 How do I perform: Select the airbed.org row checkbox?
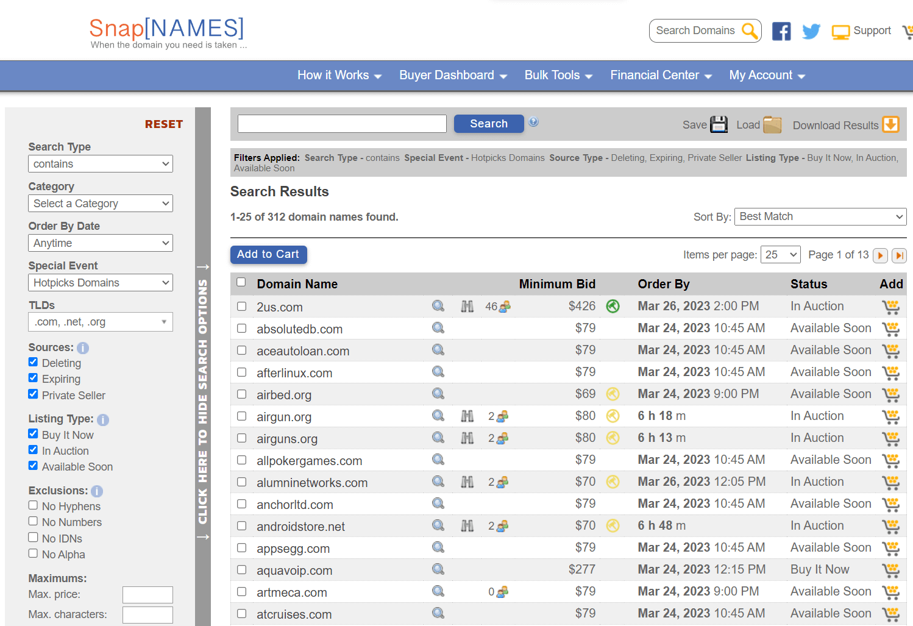point(242,394)
